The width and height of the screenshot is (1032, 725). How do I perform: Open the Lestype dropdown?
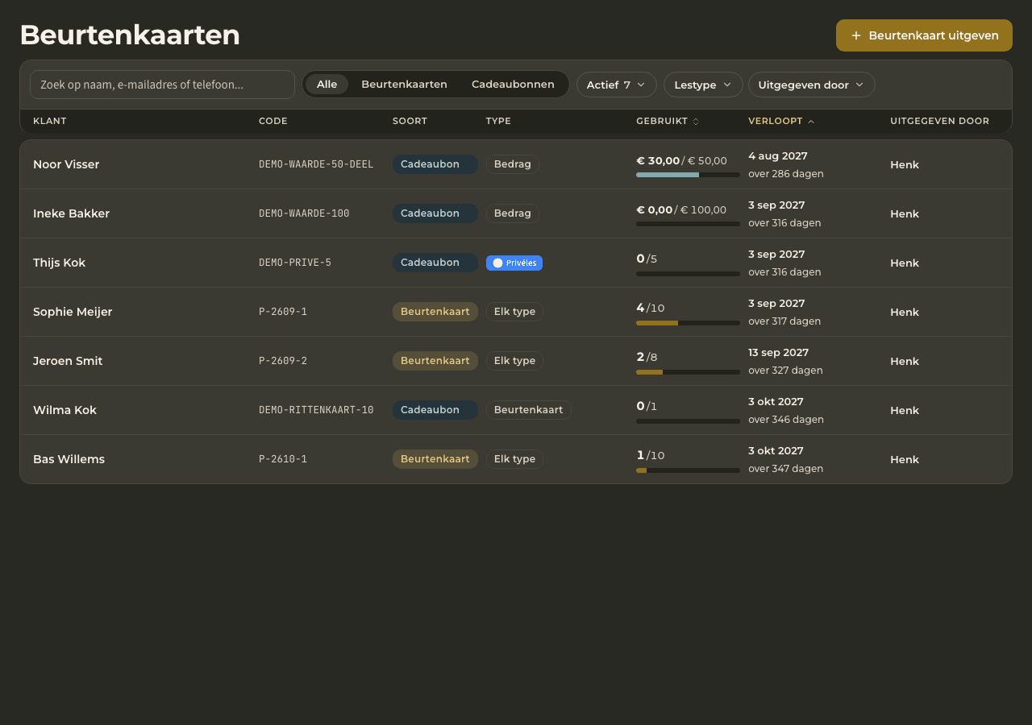(703, 85)
